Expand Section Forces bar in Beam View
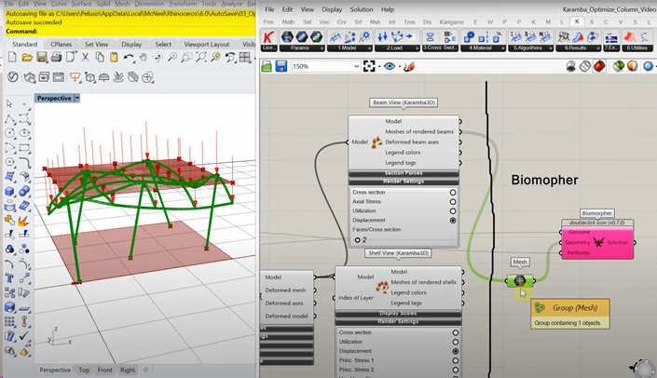 pos(404,173)
